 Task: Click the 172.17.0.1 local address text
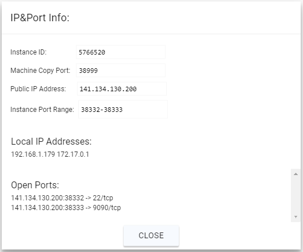73,154
